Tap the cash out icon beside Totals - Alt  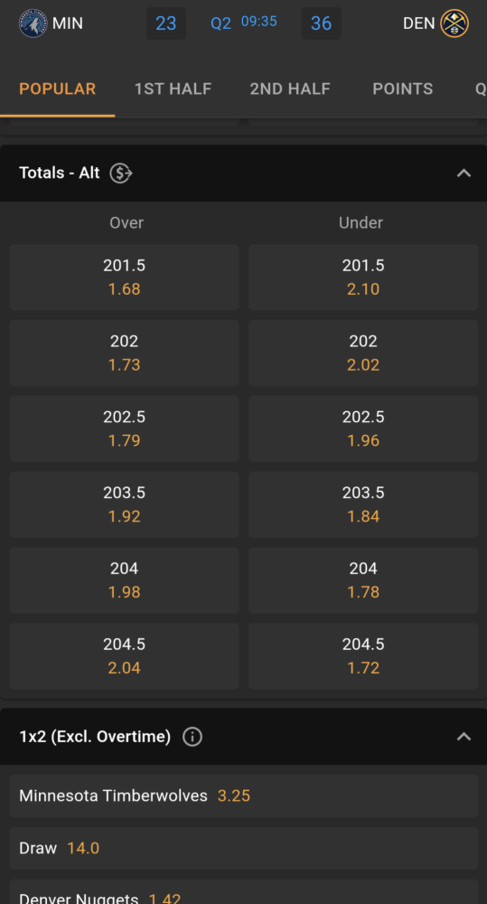[121, 173]
